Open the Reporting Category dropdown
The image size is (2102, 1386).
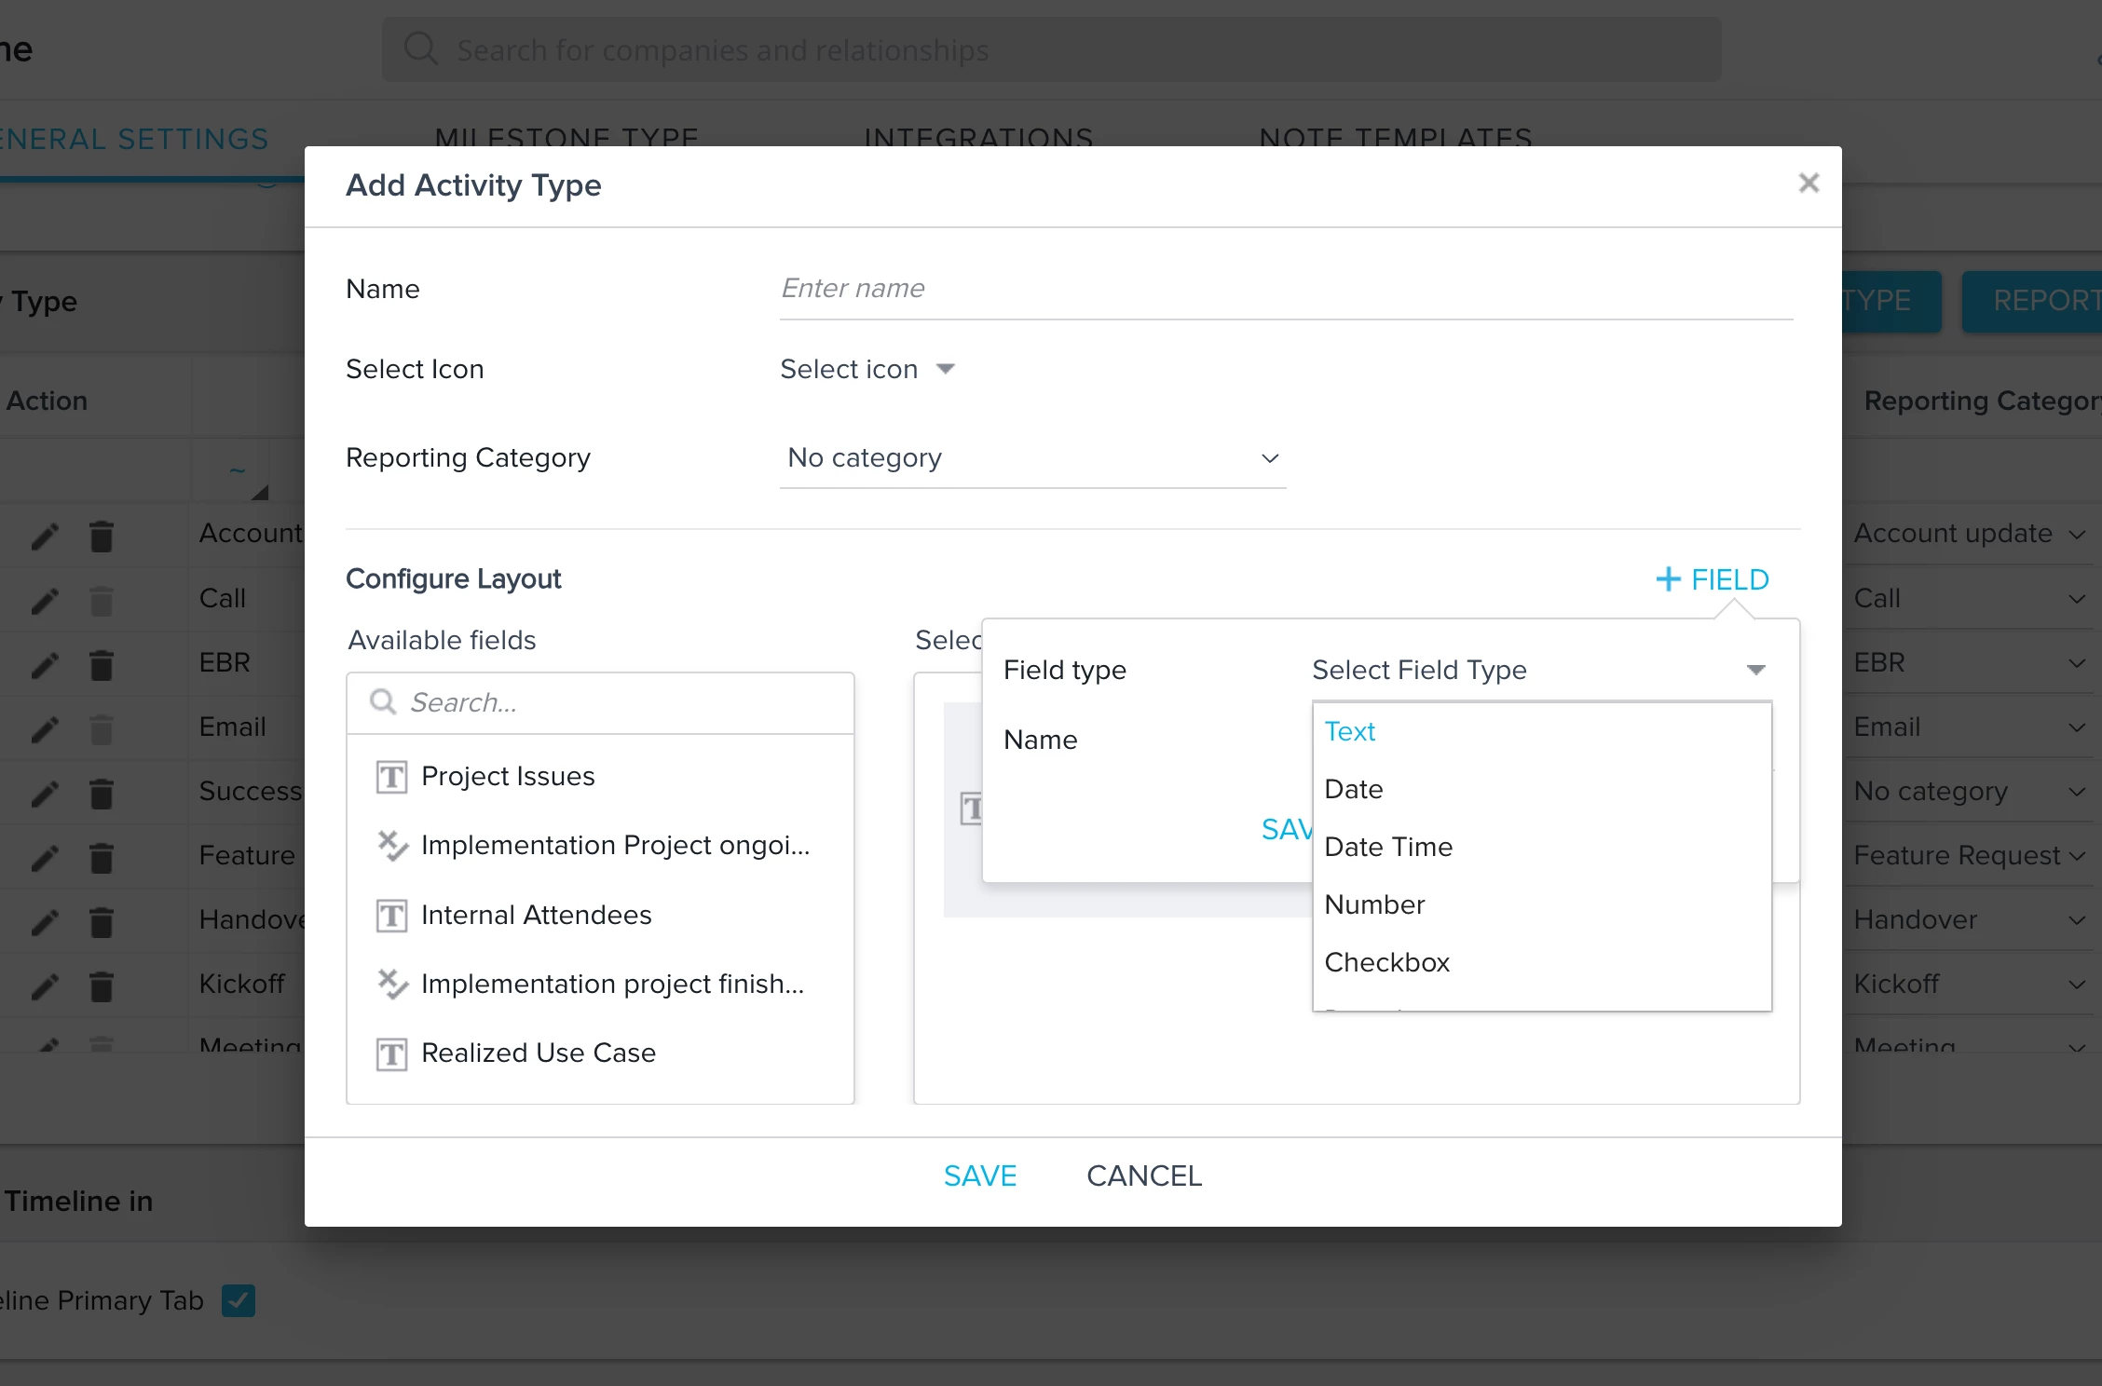point(1032,458)
